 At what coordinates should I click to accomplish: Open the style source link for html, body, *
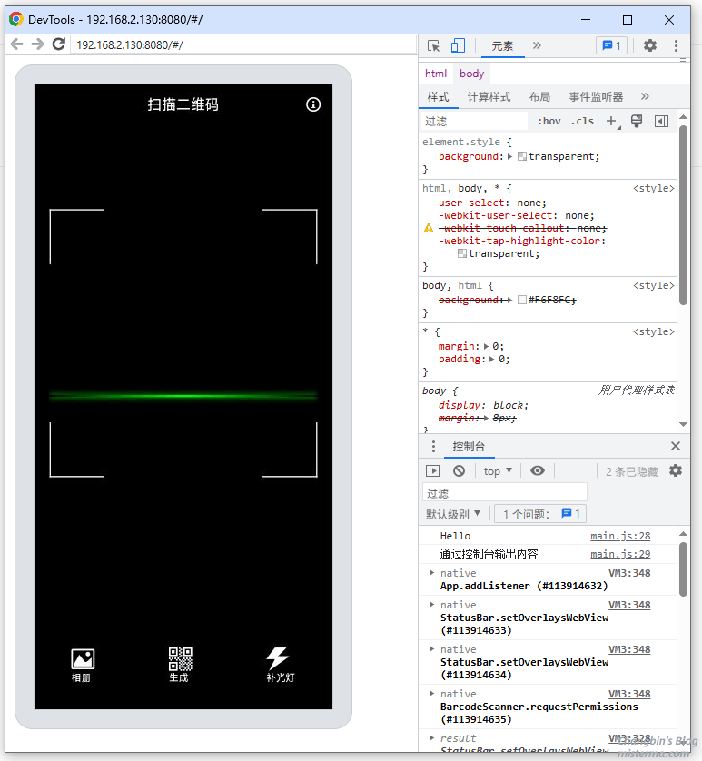point(654,188)
